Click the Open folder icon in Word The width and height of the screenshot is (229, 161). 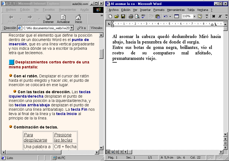pyautogui.click(x=117, y=16)
